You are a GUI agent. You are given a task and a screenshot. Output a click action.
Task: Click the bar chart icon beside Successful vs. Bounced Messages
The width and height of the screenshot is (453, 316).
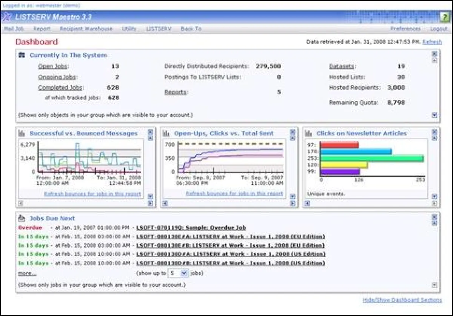[x=22, y=133]
